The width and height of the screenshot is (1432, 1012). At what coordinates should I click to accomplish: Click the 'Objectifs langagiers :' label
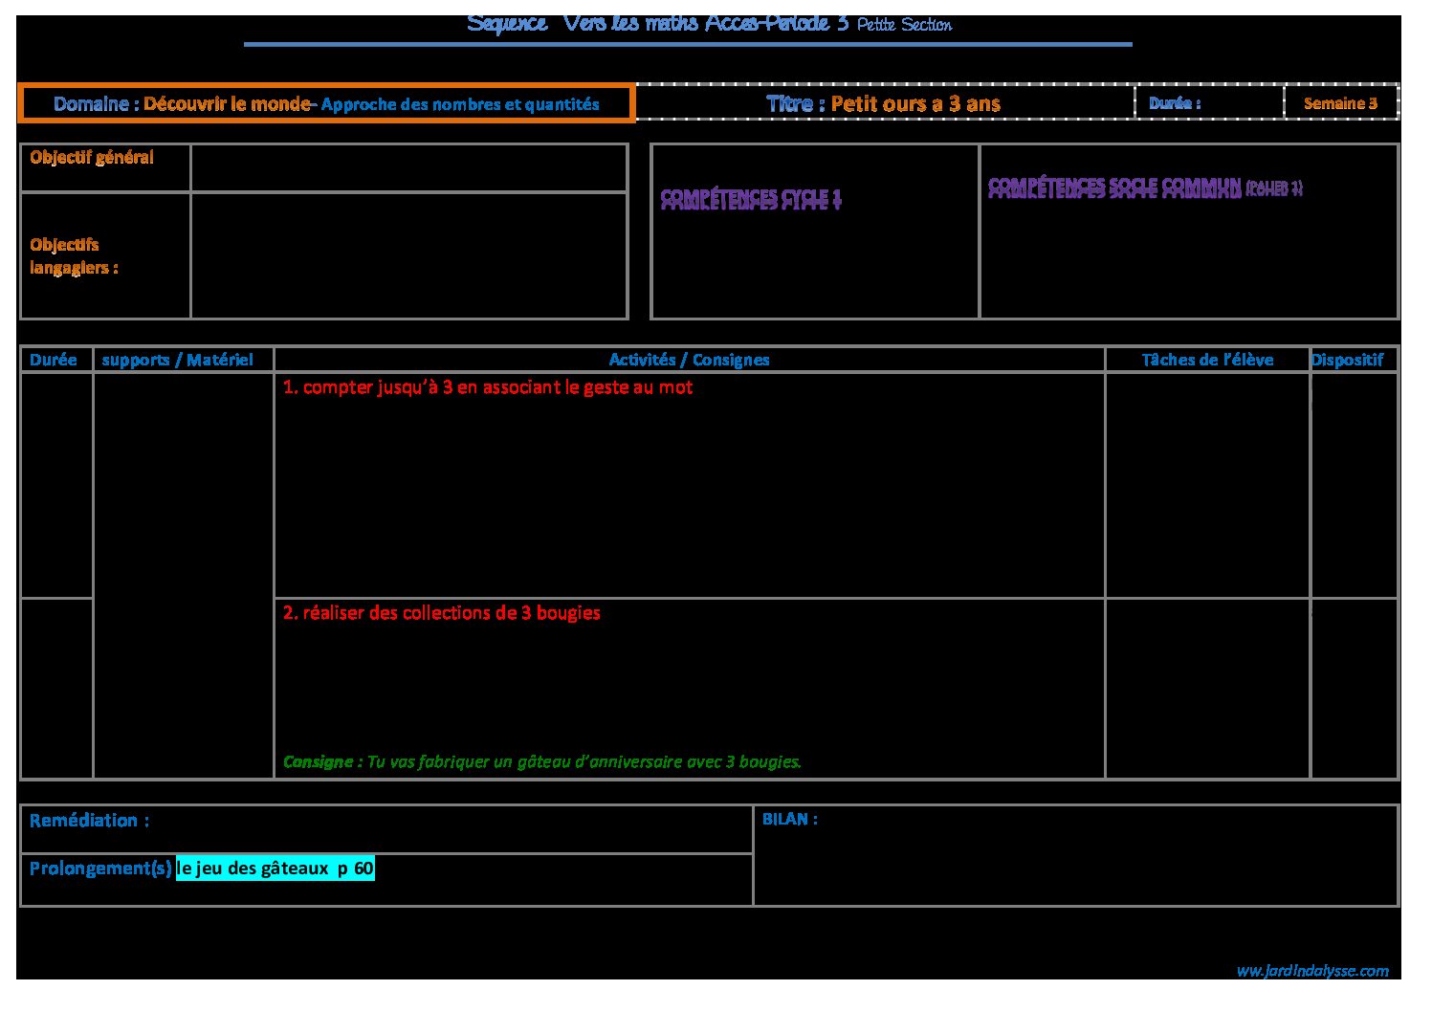(74, 256)
